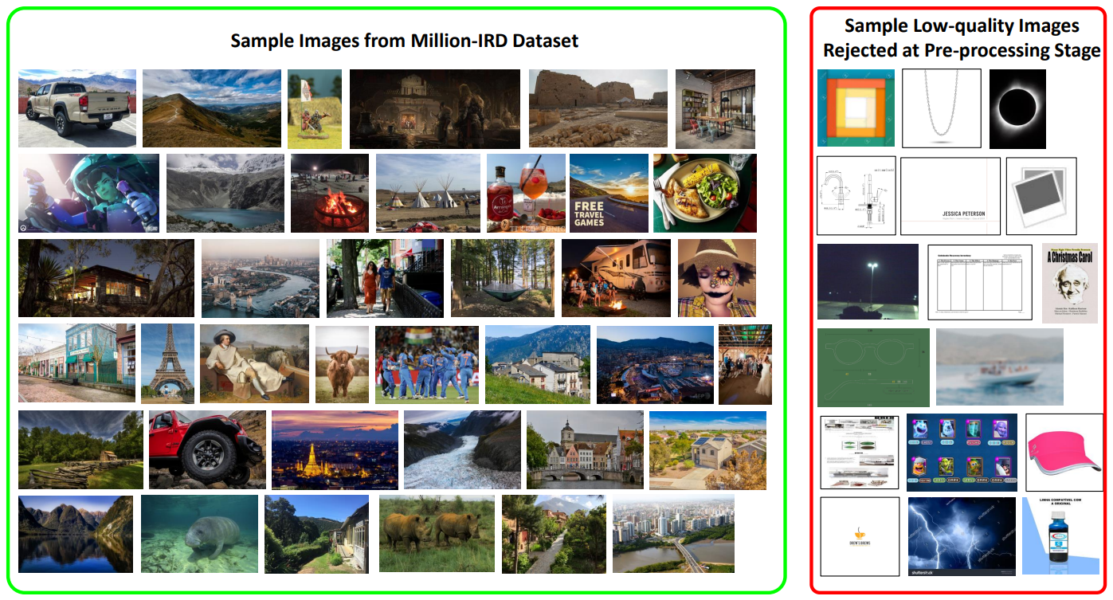Open the FREE TRAVEL GAMES image
This screenshot has height=600, width=1113.
pyautogui.click(x=609, y=193)
